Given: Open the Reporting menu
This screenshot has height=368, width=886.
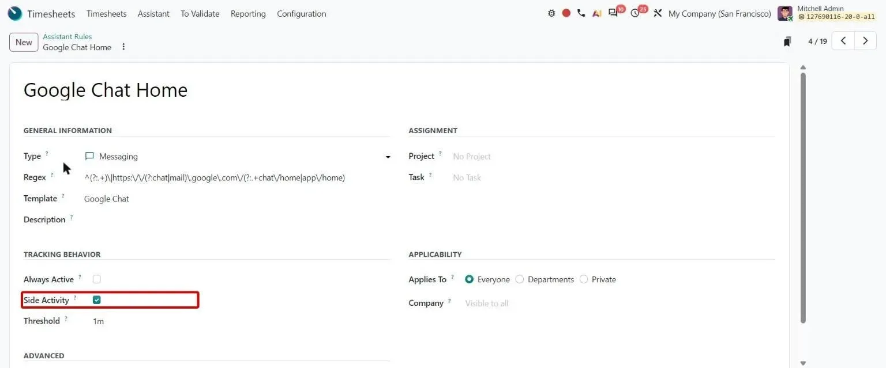Looking at the screenshot, I should [248, 13].
